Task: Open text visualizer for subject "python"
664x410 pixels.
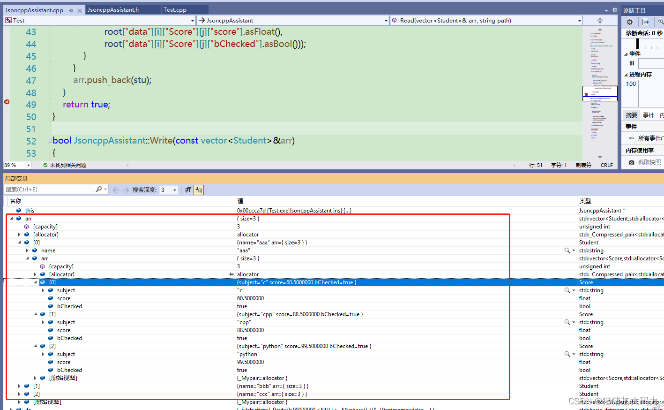Action: tap(567, 354)
